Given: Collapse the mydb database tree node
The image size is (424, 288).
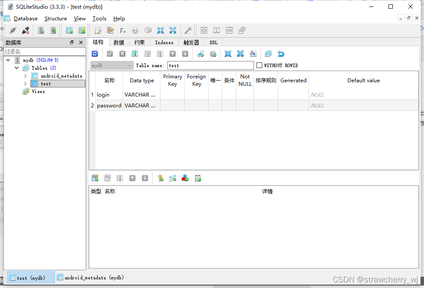Looking at the screenshot, I should (8, 60).
